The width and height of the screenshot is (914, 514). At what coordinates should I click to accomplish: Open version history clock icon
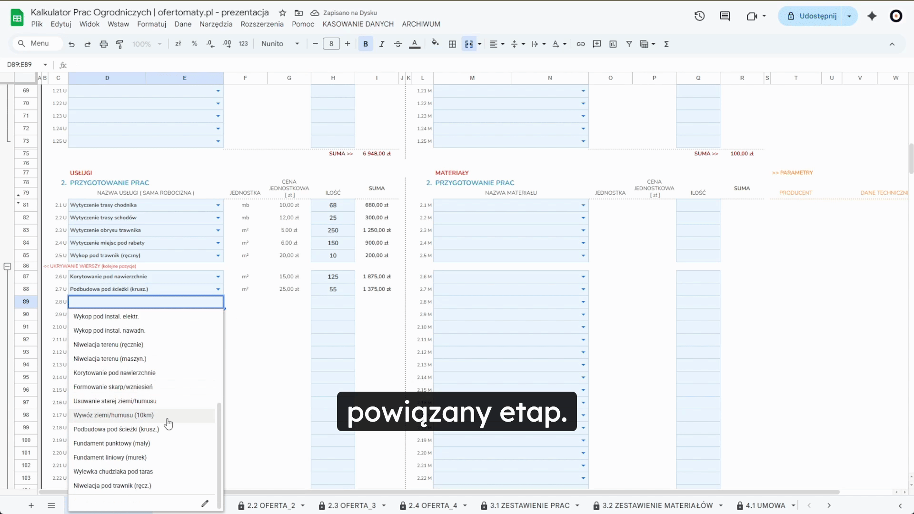(x=699, y=16)
